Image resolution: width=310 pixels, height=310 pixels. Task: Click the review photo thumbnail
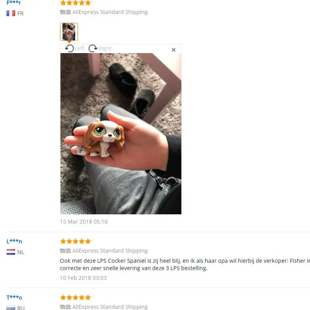pos(69,32)
